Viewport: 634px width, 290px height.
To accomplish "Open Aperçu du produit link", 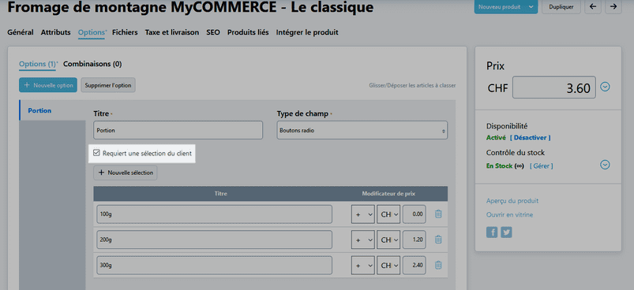I will tap(512, 201).
